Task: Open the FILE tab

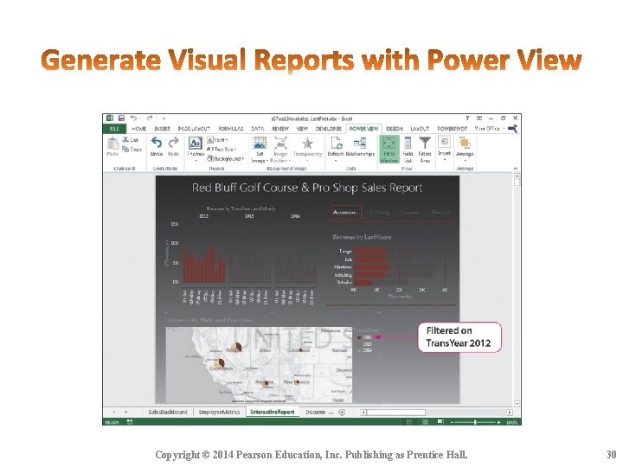Action: [x=114, y=129]
